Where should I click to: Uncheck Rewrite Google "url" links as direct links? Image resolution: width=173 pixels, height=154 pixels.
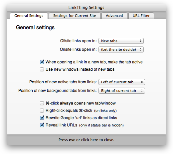[42, 118]
